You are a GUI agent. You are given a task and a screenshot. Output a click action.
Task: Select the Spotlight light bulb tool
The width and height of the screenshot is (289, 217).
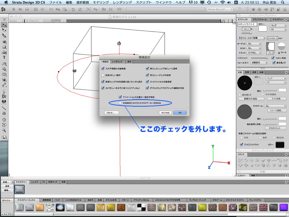pos(4,91)
